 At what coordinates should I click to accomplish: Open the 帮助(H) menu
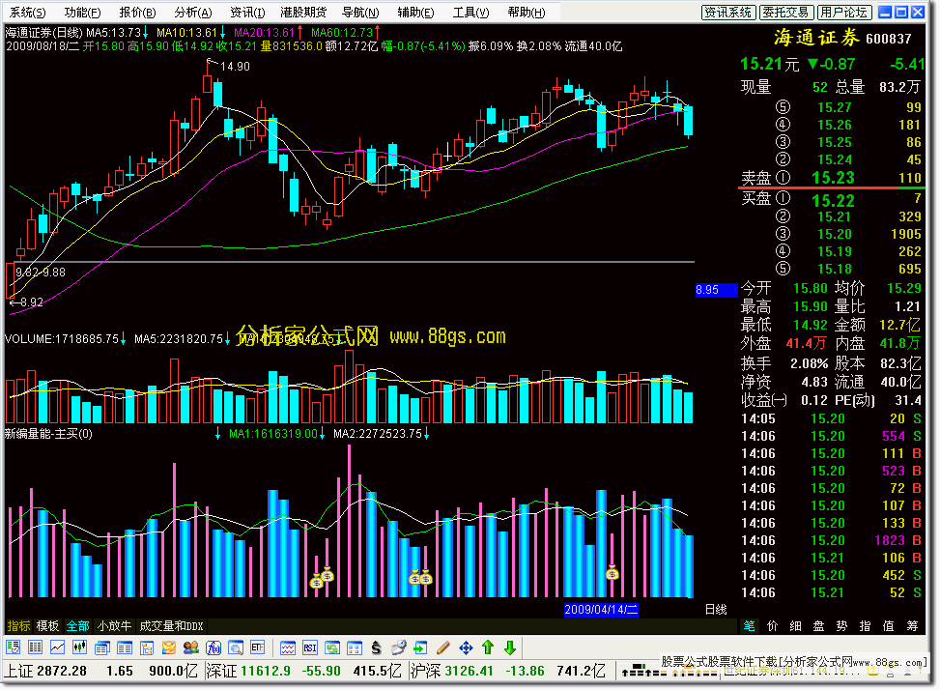[527, 12]
